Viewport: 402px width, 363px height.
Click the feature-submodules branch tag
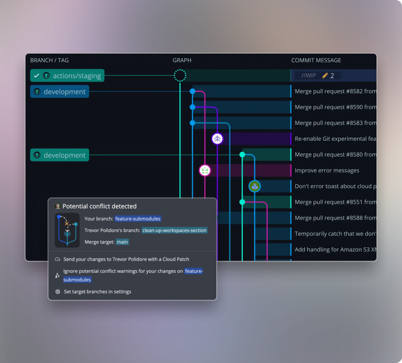tap(138, 219)
